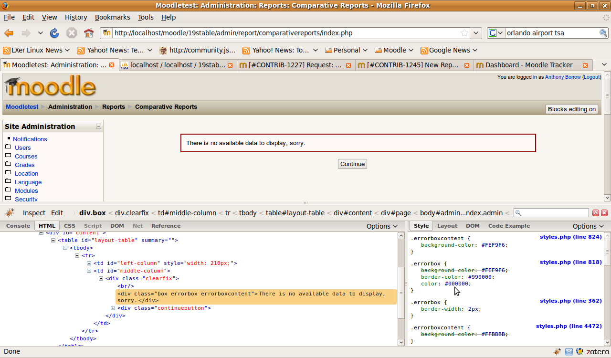This screenshot has height=358, width=611.
Task: Open the Firefox home page icon
Action: pyautogui.click(x=89, y=33)
